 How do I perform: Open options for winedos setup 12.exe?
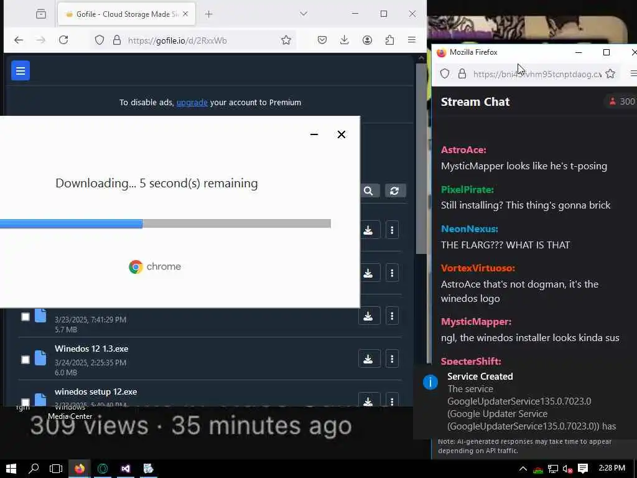point(392,400)
